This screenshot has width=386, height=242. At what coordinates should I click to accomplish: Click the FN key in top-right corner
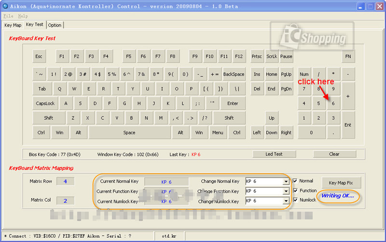tap(347, 56)
